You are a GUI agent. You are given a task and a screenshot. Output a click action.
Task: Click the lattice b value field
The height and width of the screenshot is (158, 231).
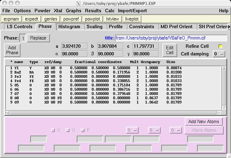(x=110, y=46)
